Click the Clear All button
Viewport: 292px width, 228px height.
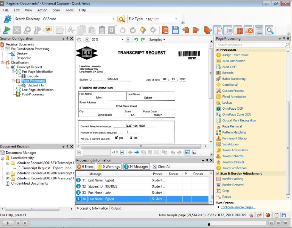162,167
